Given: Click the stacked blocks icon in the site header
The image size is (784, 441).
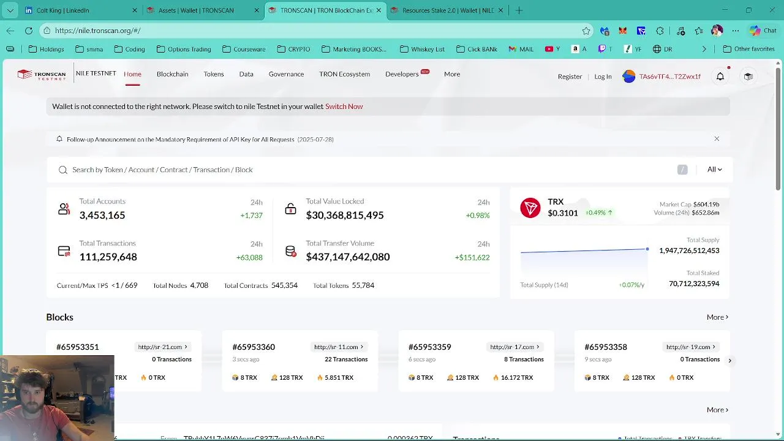Looking at the screenshot, I should pyautogui.click(x=748, y=77).
